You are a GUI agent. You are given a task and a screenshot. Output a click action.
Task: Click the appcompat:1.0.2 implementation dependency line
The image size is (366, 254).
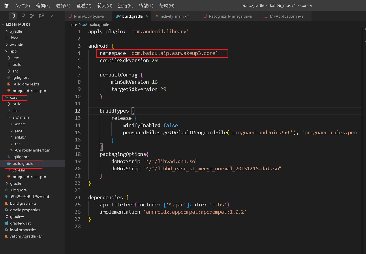coord(173,212)
